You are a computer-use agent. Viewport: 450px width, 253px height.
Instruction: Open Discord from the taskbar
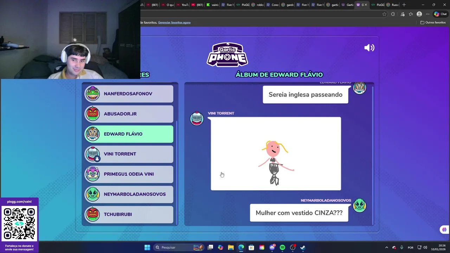(272, 247)
